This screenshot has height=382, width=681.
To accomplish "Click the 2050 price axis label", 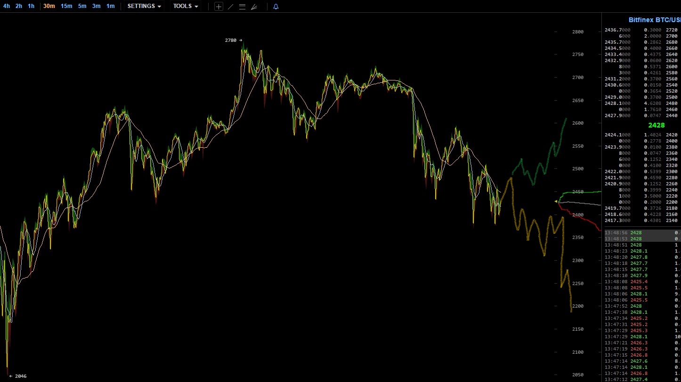I will (577, 375).
